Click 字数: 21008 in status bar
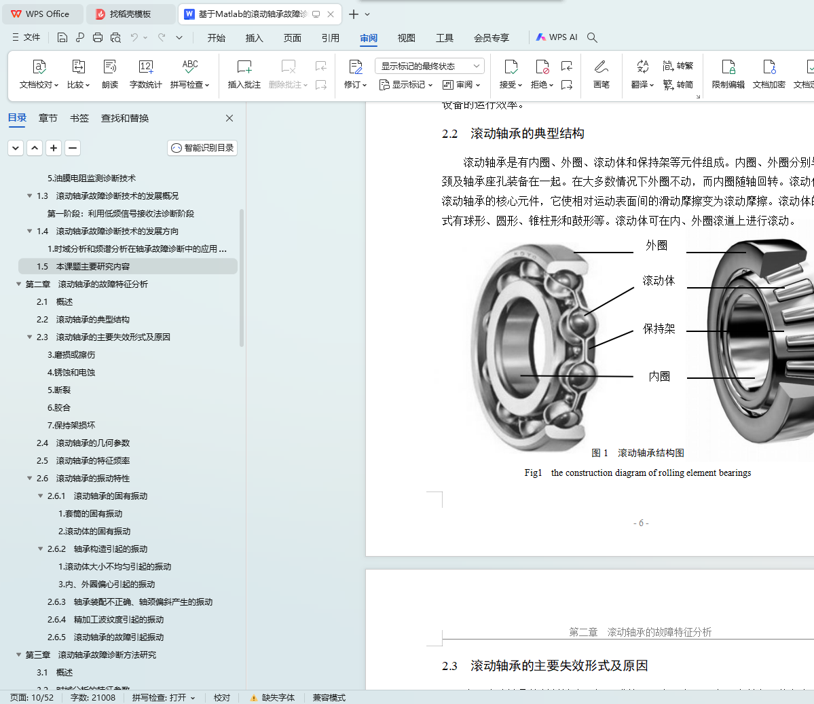The width and height of the screenshot is (814, 704). coord(93,698)
